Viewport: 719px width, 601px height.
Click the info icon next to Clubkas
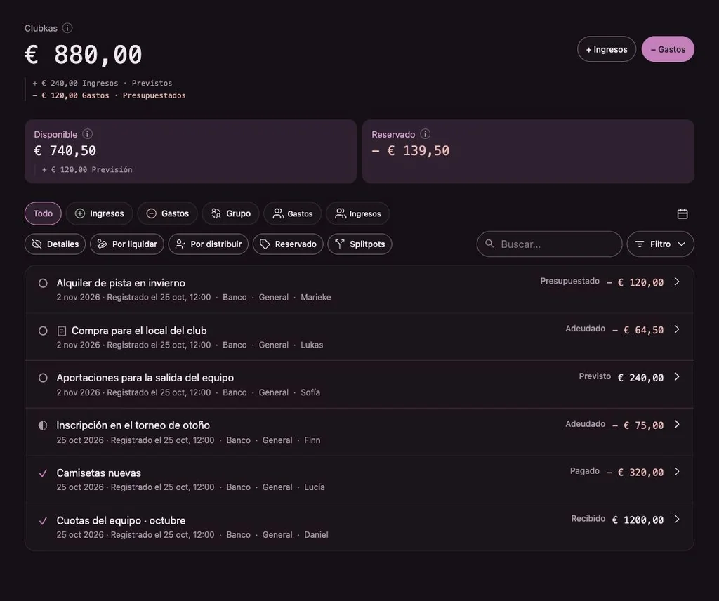(67, 28)
